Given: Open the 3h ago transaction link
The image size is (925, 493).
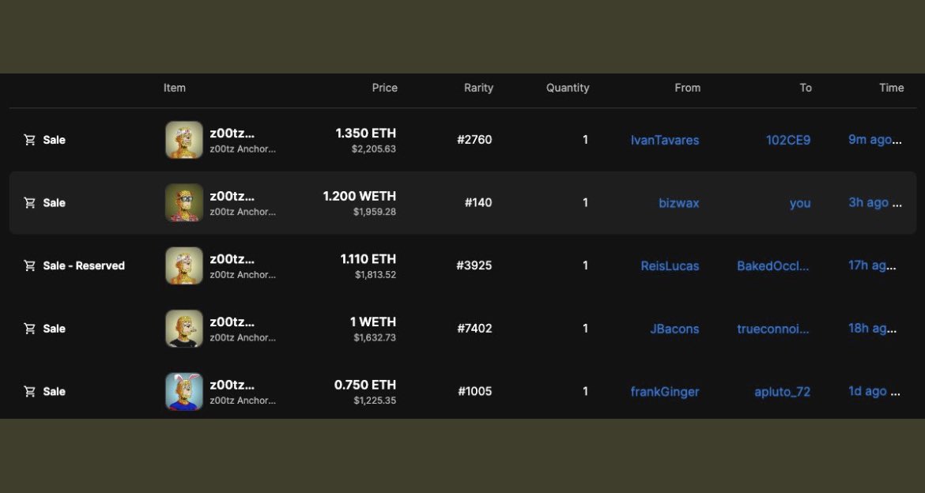Looking at the screenshot, I should coord(875,203).
